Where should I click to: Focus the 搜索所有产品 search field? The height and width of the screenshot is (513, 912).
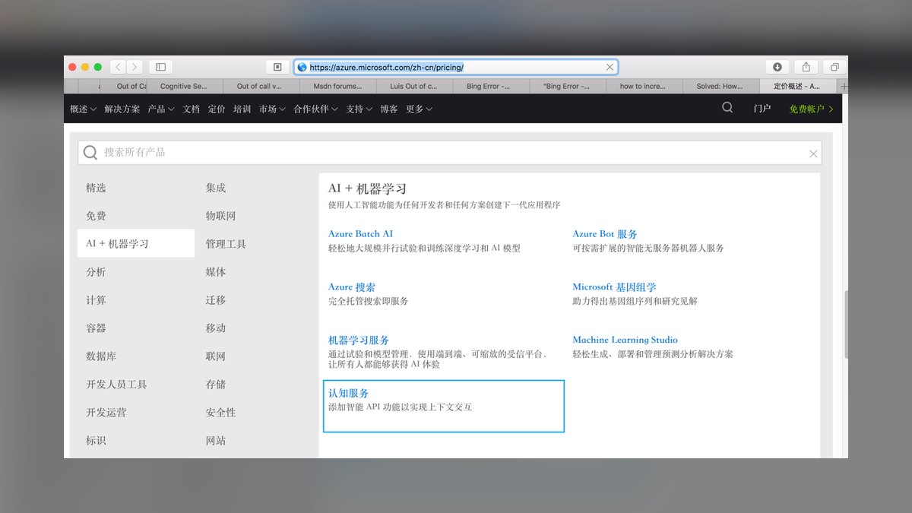[450, 153]
